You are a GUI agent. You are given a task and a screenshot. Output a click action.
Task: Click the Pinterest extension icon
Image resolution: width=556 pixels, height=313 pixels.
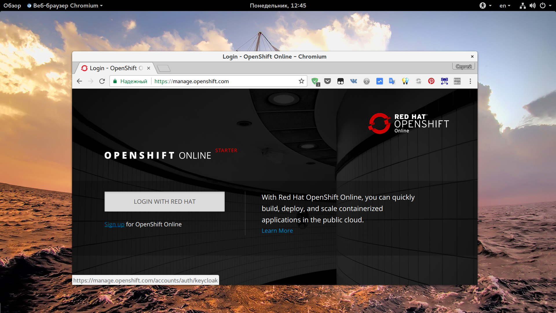point(431,81)
